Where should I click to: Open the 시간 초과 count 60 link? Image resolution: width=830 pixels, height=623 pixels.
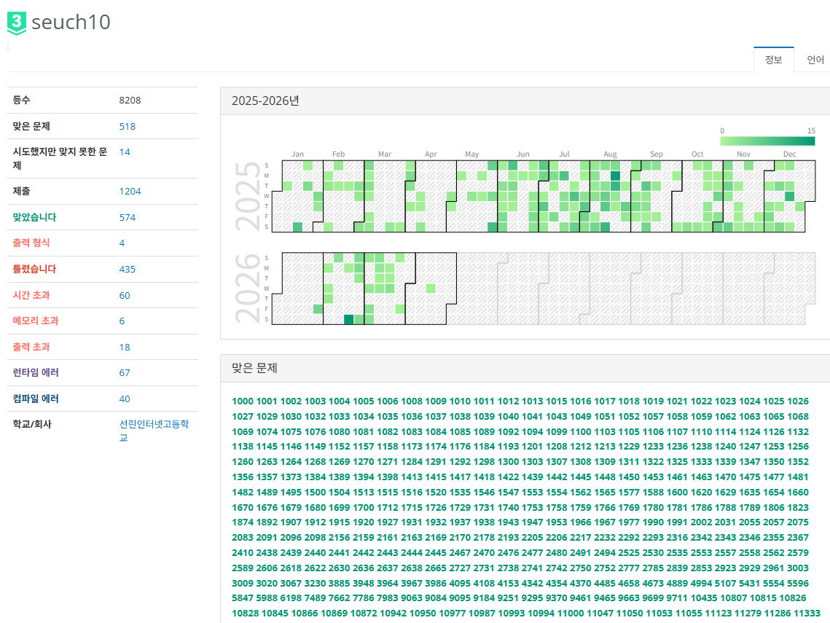coord(125,295)
